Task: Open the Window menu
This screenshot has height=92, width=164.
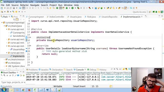Action: 68,5
